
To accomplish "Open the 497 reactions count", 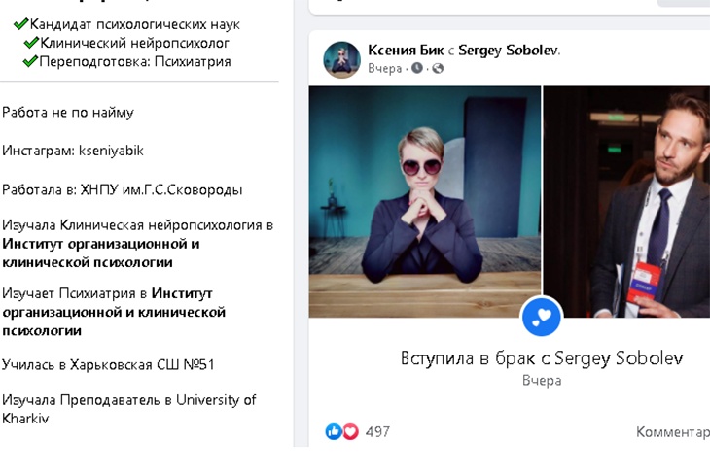I will click(x=377, y=431).
